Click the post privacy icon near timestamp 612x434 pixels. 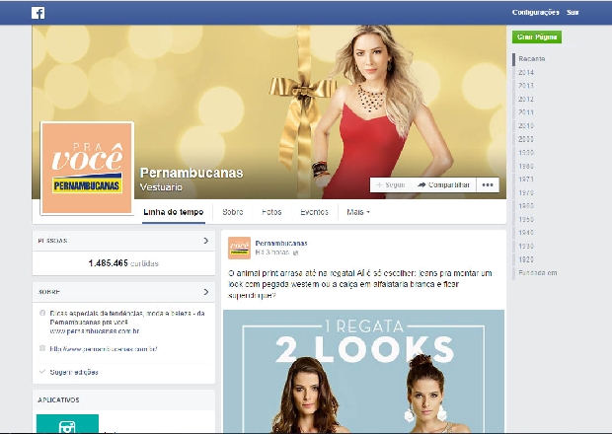click(x=295, y=253)
